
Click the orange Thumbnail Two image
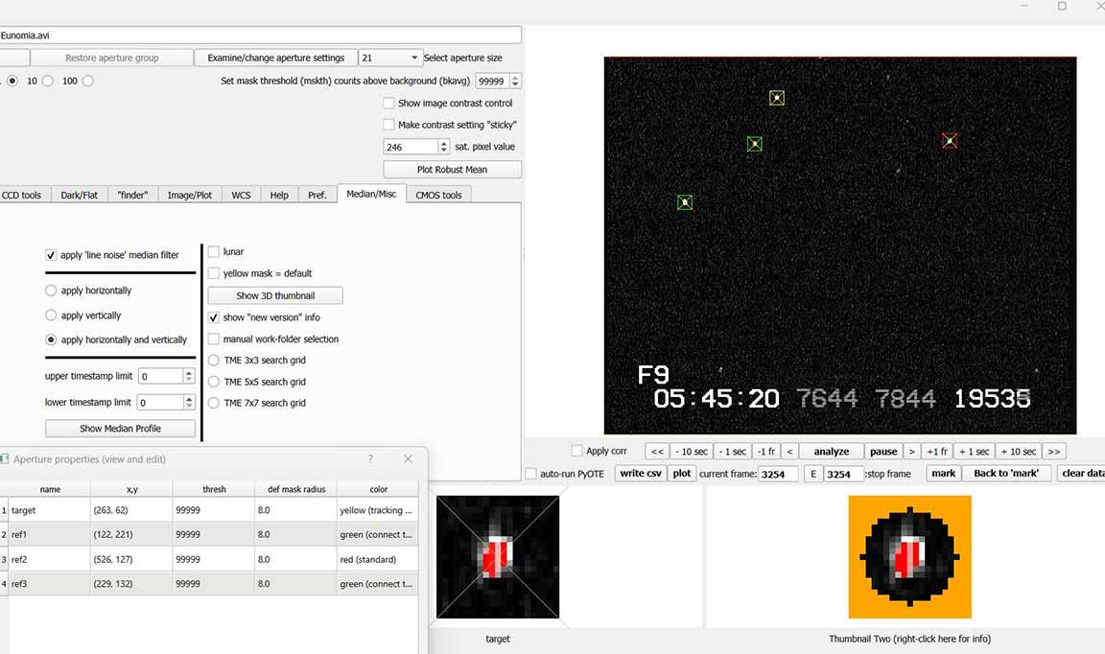[x=909, y=556]
